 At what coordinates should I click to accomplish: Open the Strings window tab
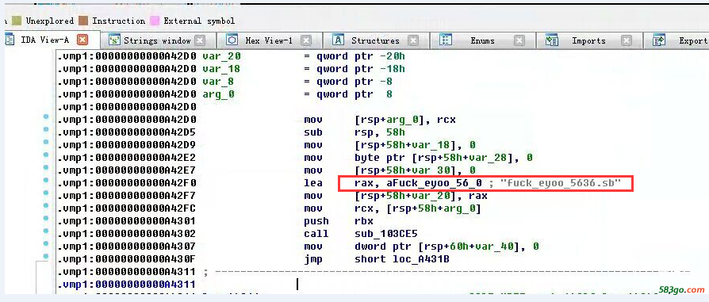(157, 40)
